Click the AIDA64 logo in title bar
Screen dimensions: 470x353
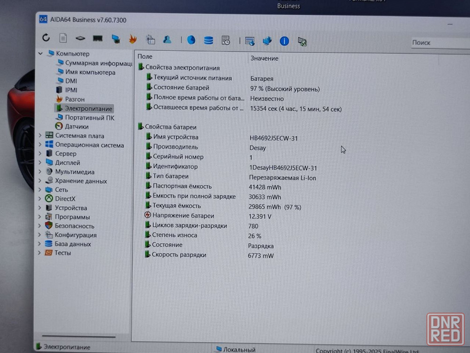point(43,19)
